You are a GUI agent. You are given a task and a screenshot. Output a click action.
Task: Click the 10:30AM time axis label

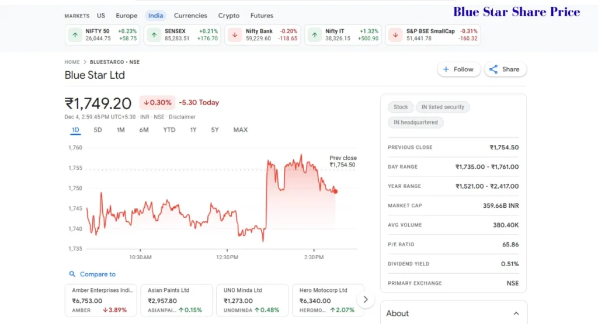pos(140,257)
